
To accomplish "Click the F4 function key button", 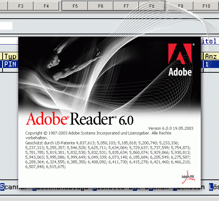I will coord(46,6).
